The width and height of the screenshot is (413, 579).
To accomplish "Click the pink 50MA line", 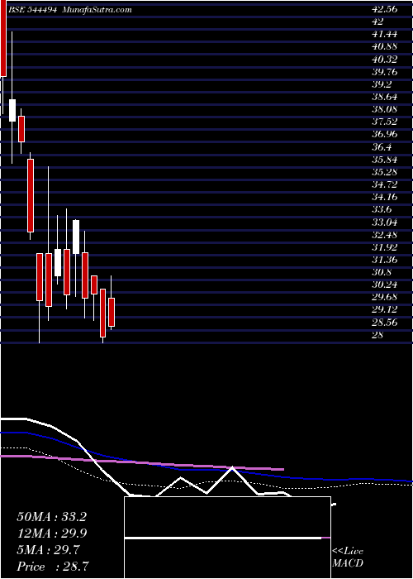I will point(142,462).
